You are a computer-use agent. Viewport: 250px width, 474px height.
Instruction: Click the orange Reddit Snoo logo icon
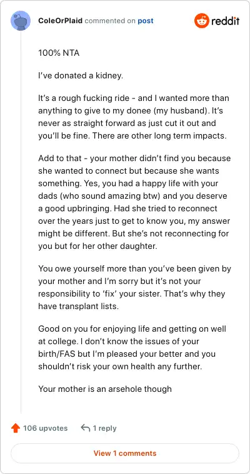coord(201,21)
